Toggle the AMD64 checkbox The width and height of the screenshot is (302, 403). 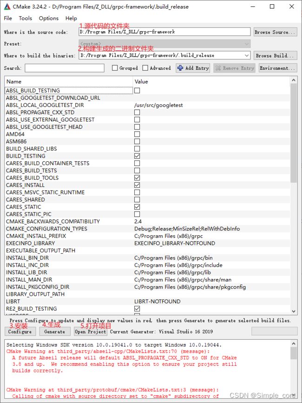click(x=137, y=134)
